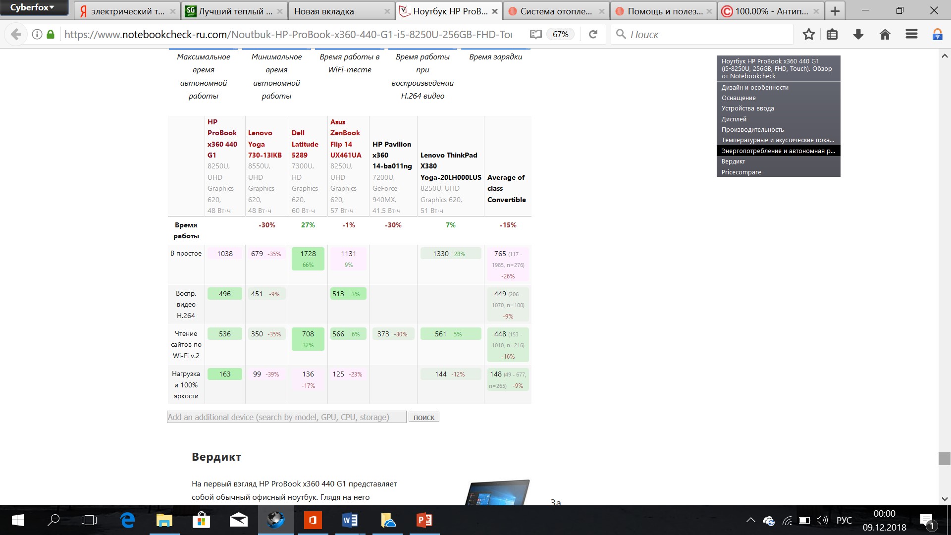The height and width of the screenshot is (535, 951).
Task: Open the Windows Start menu
Action: tap(17, 520)
